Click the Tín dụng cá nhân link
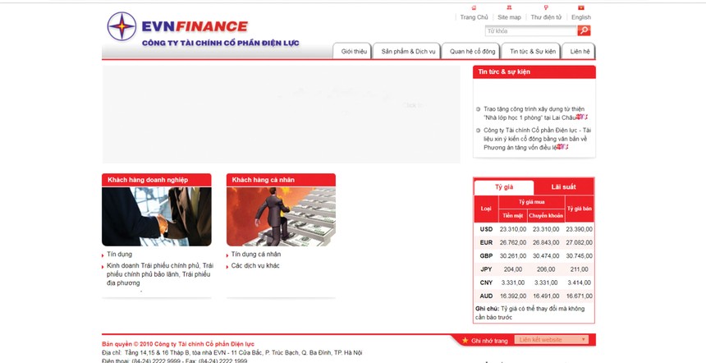Screen dimensions: 706x363 [255, 255]
